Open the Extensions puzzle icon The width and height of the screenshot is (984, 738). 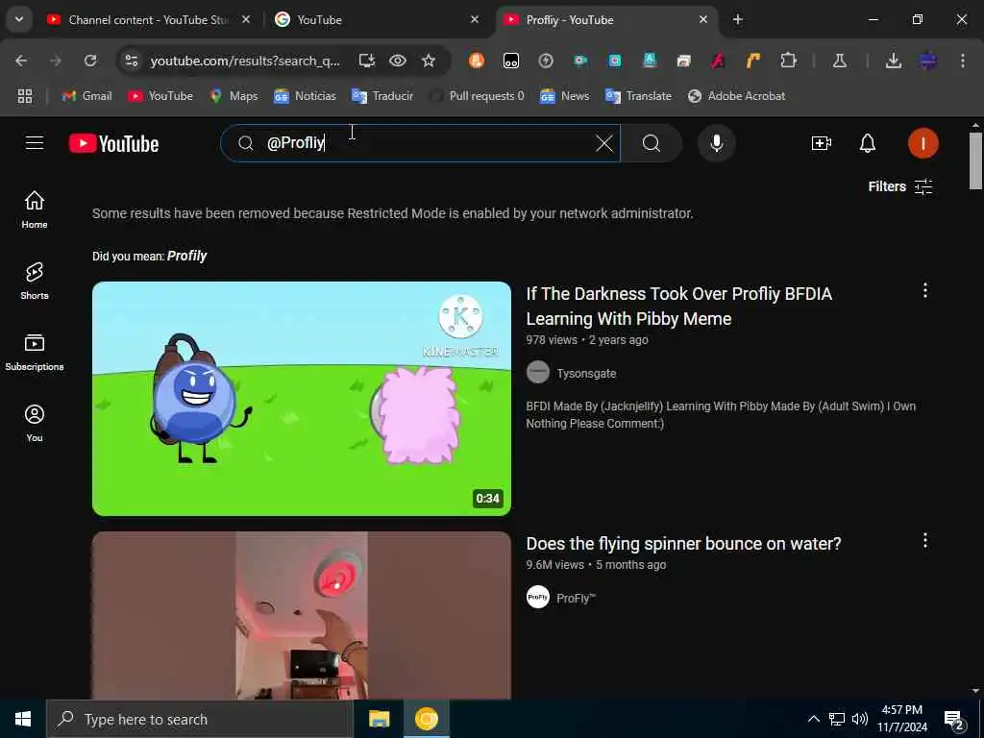pos(788,61)
